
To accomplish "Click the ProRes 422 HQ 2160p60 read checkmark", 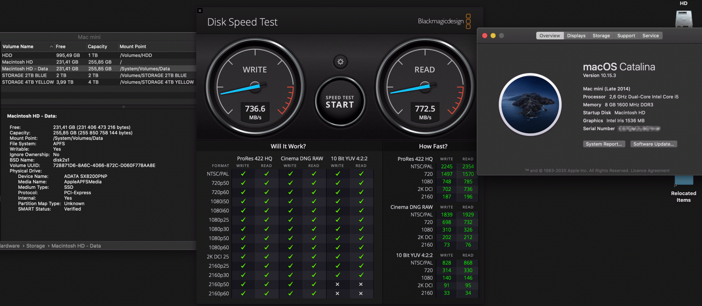I will [266, 293].
